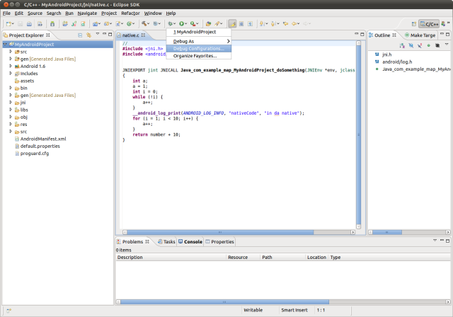Click the Debug bug icon in toolbar
The image size is (453, 317).
[170, 23]
